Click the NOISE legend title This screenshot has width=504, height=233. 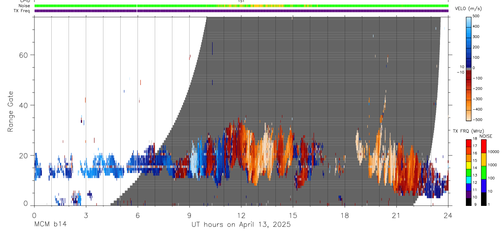[486, 136]
